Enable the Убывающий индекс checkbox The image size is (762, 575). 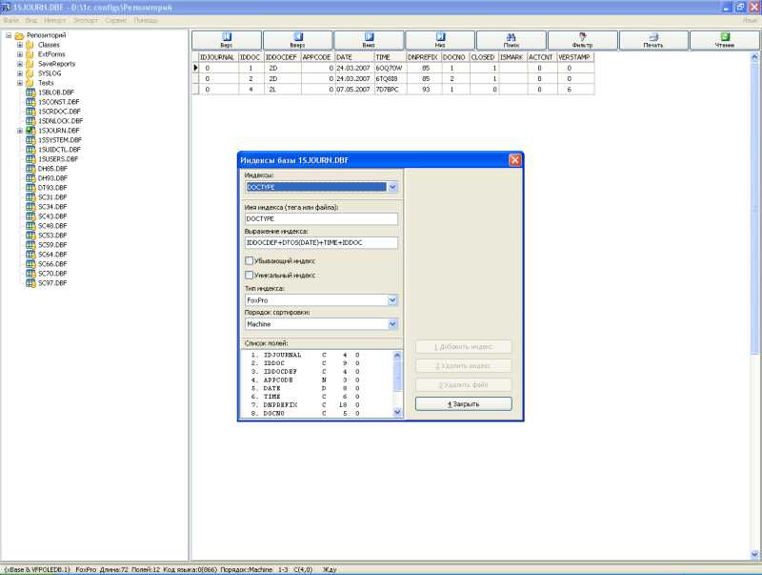[249, 260]
